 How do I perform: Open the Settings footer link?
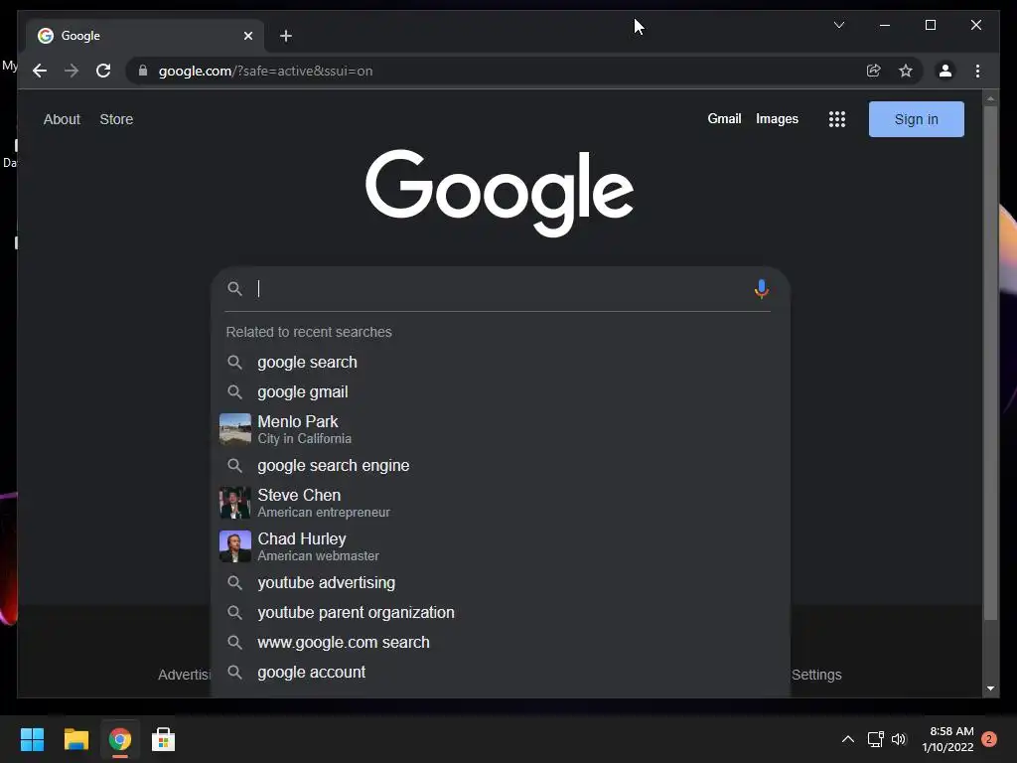816,675
